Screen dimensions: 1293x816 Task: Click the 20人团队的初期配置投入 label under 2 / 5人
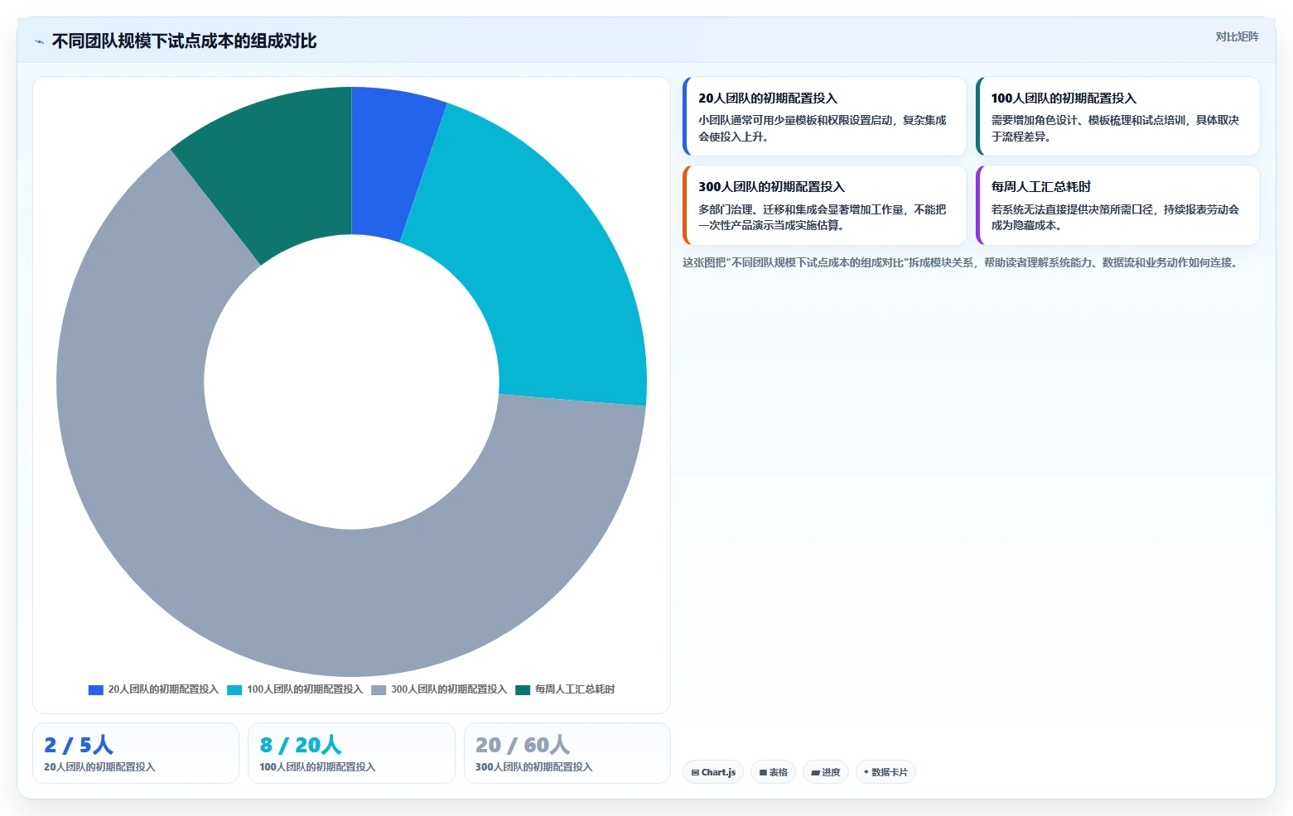99,767
